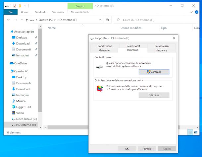Switch to the Generale tab
This screenshot has width=202, height=157.
[104, 50]
